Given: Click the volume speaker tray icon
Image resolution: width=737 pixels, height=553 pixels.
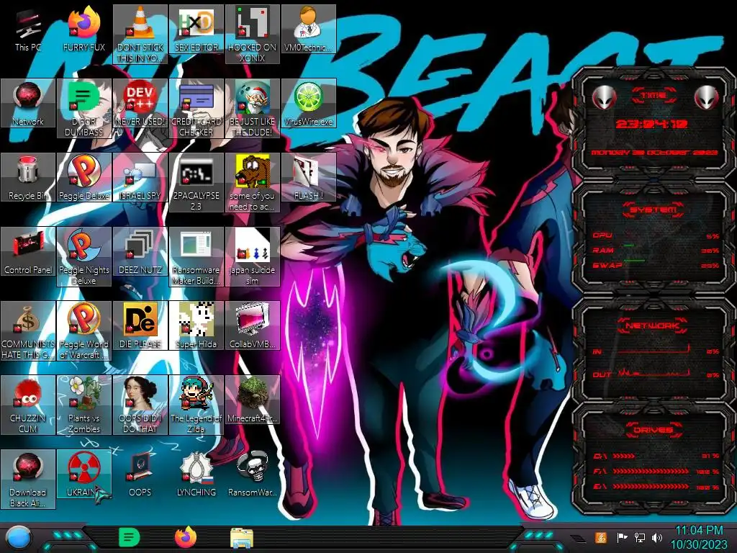Looking at the screenshot, I should [657, 537].
